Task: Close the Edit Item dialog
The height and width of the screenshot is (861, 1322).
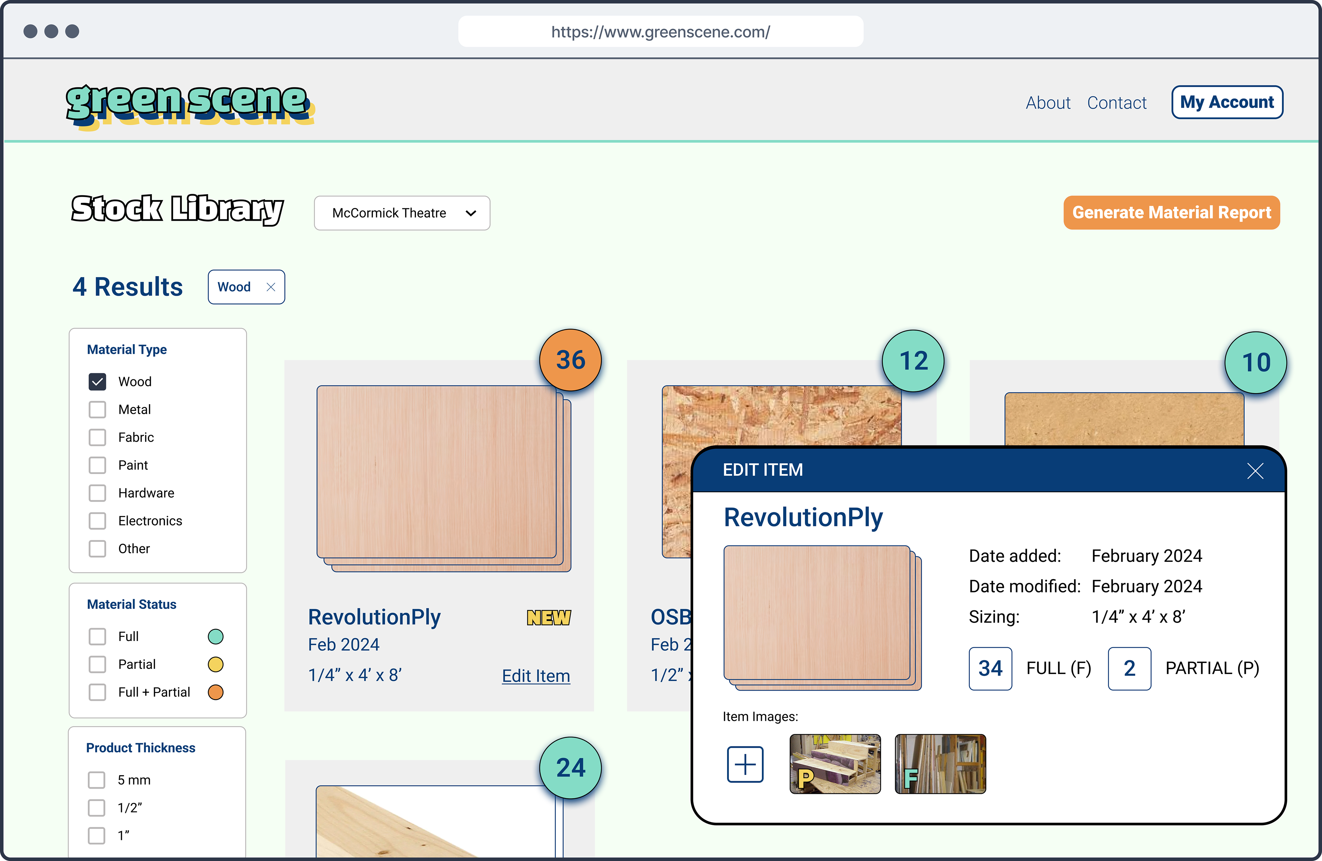Action: pyautogui.click(x=1255, y=471)
